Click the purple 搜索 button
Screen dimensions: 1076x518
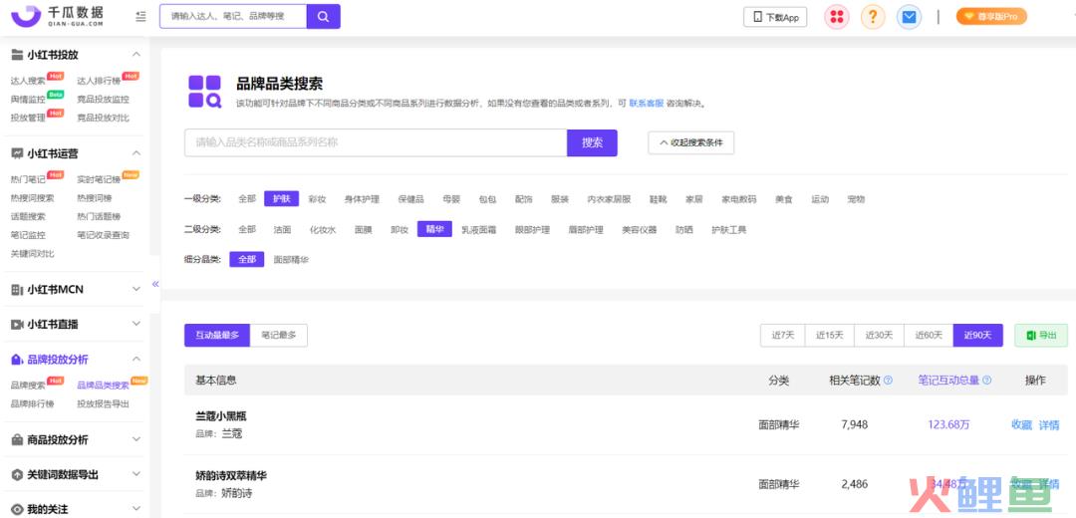(x=592, y=142)
